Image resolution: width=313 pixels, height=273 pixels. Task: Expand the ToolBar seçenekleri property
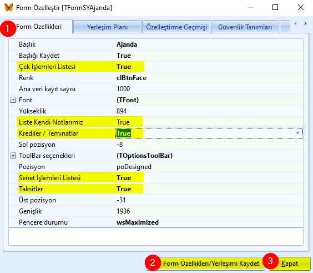(x=13, y=155)
